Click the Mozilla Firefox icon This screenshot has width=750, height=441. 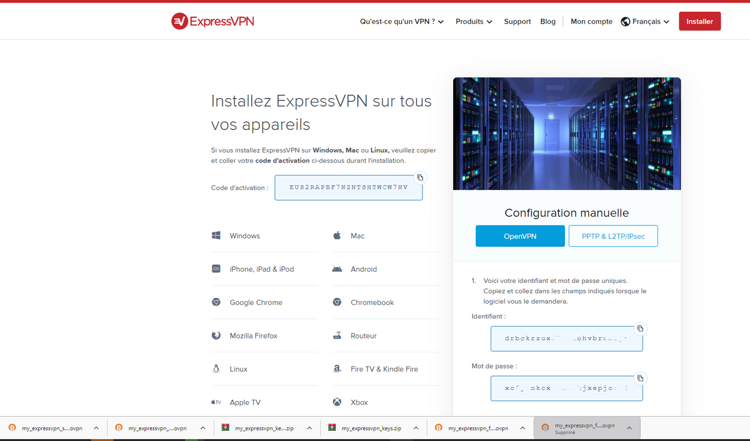[x=216, y=335]
